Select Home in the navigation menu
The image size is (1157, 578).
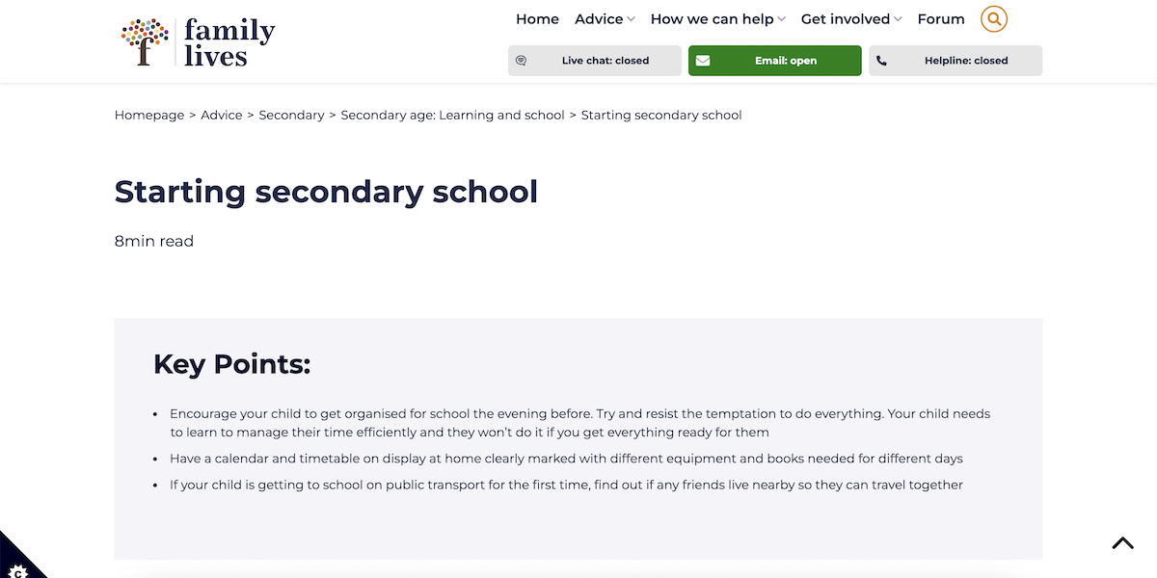(537, 18)
